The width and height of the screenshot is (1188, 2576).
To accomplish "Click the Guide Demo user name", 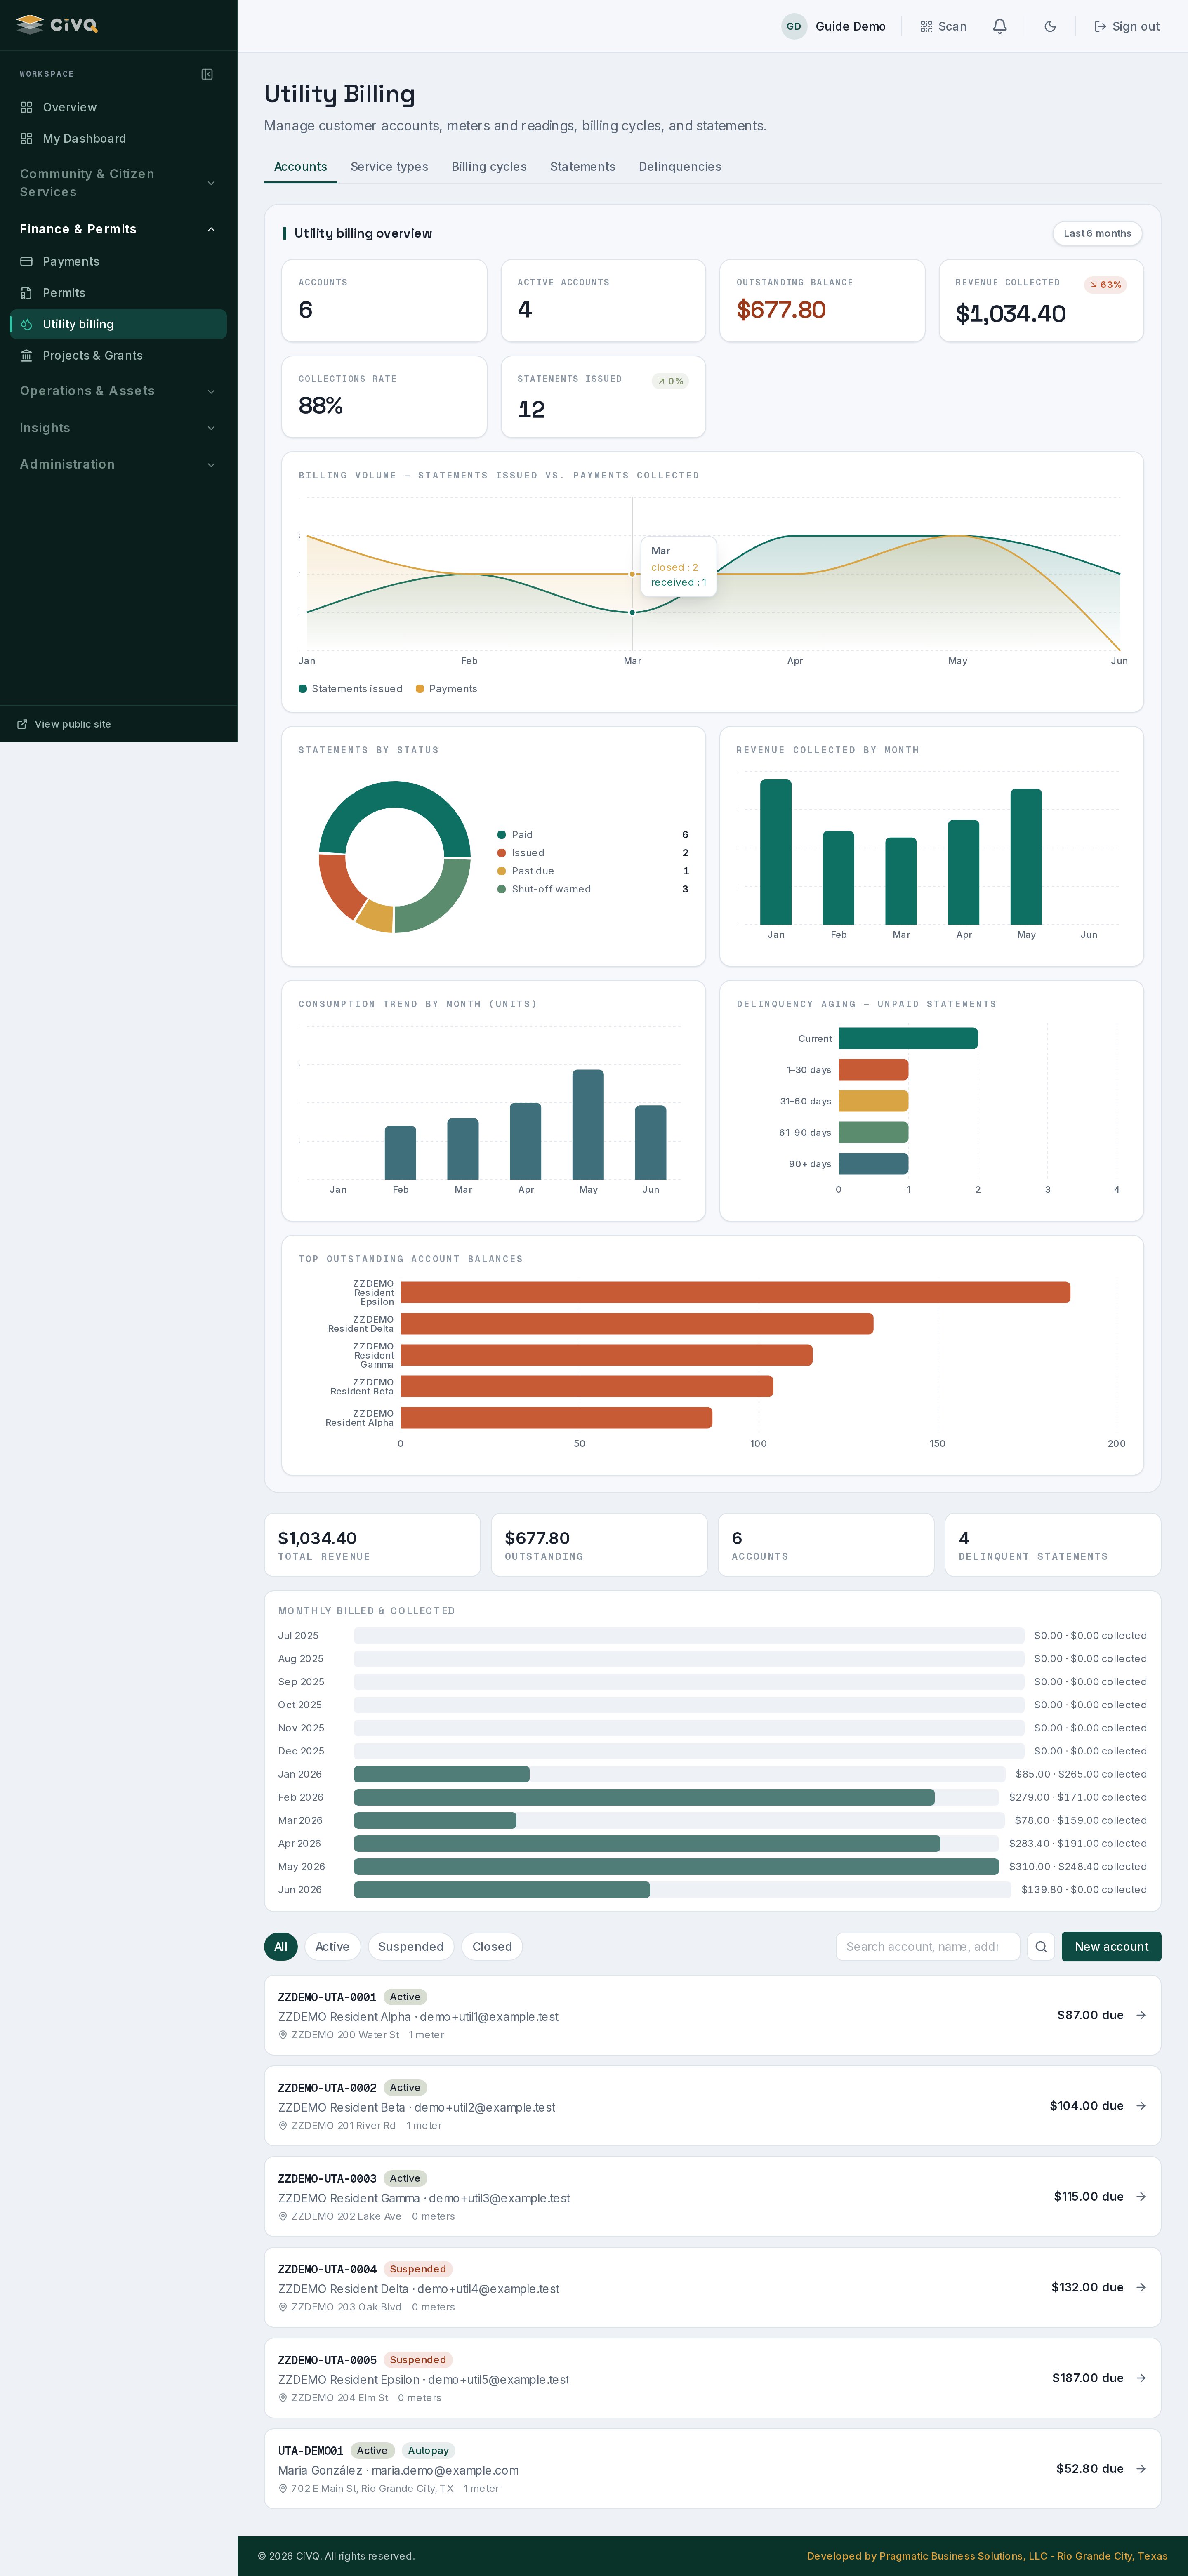I will pyautogui.click(x=850, y=26).
